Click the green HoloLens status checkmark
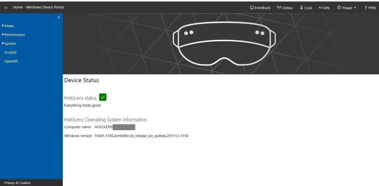The height and width of the screenshot is (186, 379). 103,97
